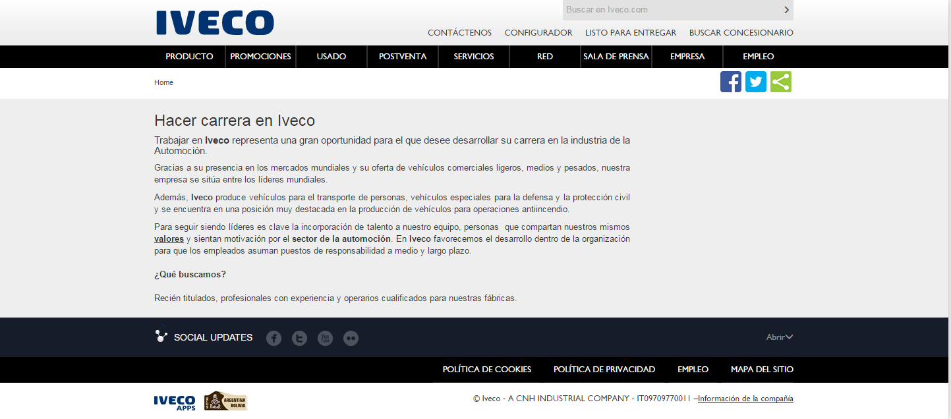Submit search with the arrow icon

[786, 10]
